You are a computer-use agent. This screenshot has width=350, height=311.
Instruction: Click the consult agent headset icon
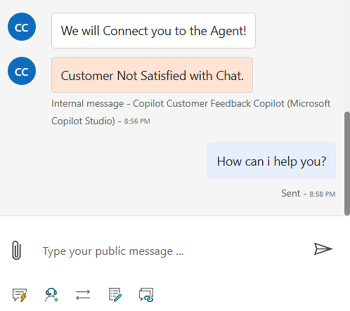[51, 295]
